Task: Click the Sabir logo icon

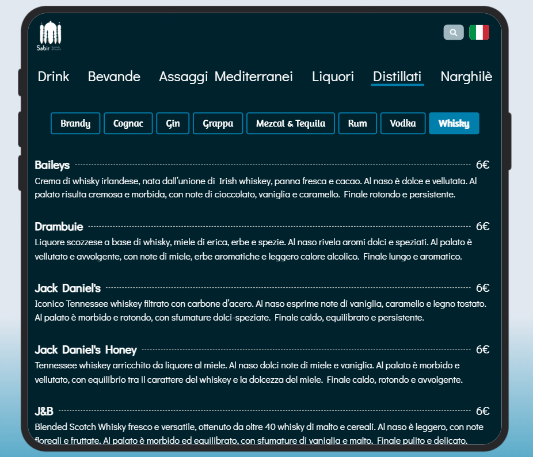Action: (50, 36)
